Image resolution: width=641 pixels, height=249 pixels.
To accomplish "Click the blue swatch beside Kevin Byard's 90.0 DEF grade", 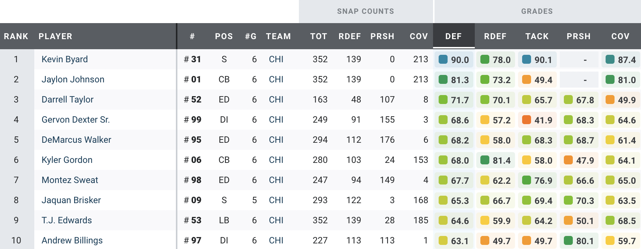I will [x=443, y=59].
